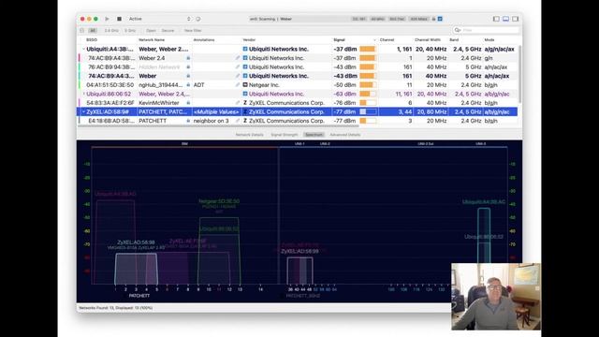Click the blue icon after the toolbar lock
599x337 pixels.
tap(440, 19)
